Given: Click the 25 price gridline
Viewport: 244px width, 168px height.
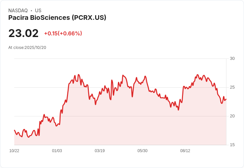Looking at the screenshot, I should [x=120, y=87].
